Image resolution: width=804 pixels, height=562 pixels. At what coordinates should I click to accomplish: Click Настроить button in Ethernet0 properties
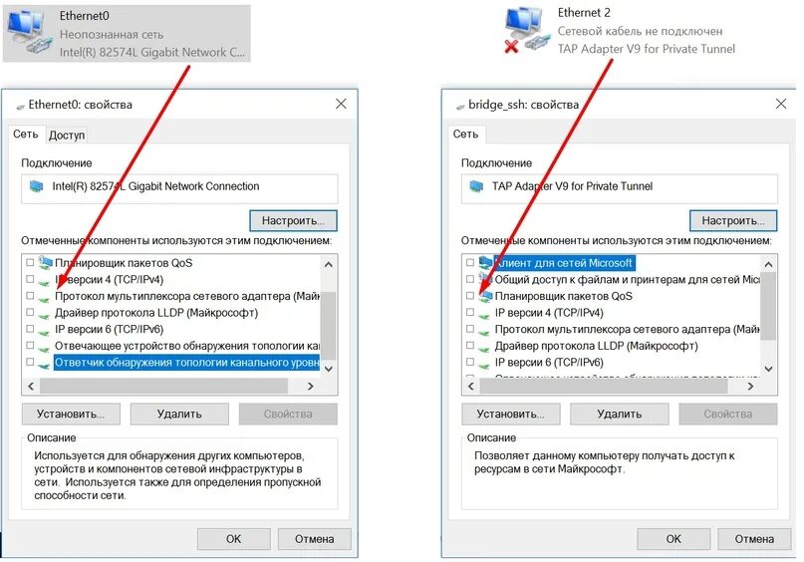tap(293, 220)
